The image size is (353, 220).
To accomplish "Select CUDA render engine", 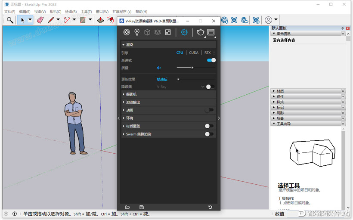I will click(194, 53).
